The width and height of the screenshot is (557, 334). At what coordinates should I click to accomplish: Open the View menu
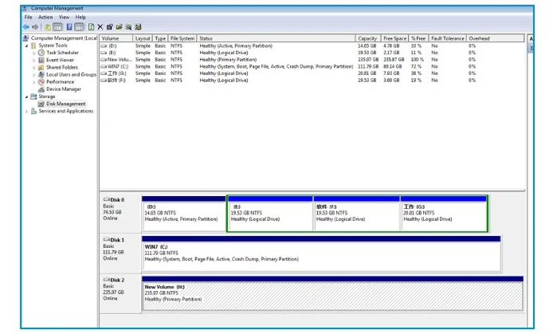64,17
